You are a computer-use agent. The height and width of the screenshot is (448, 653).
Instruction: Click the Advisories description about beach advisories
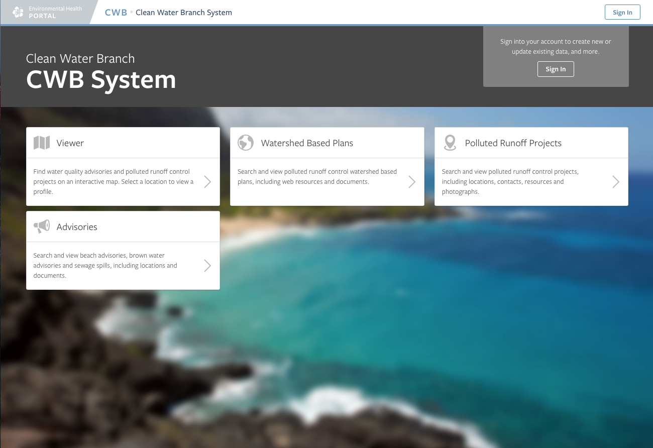(x=105, y=266)
